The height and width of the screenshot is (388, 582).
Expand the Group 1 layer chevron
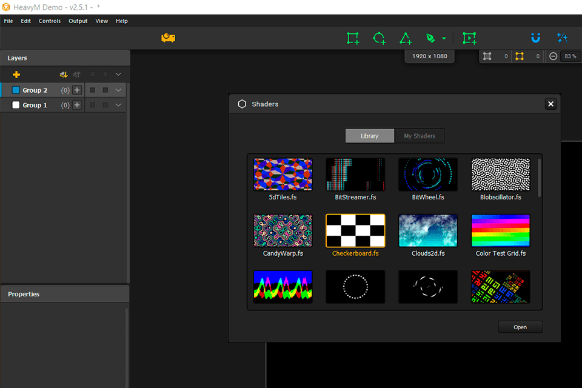(x=118, y=105)
